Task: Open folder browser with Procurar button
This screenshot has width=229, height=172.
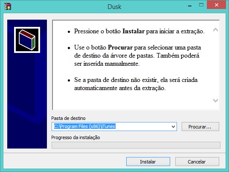Action: coord(200,127)
